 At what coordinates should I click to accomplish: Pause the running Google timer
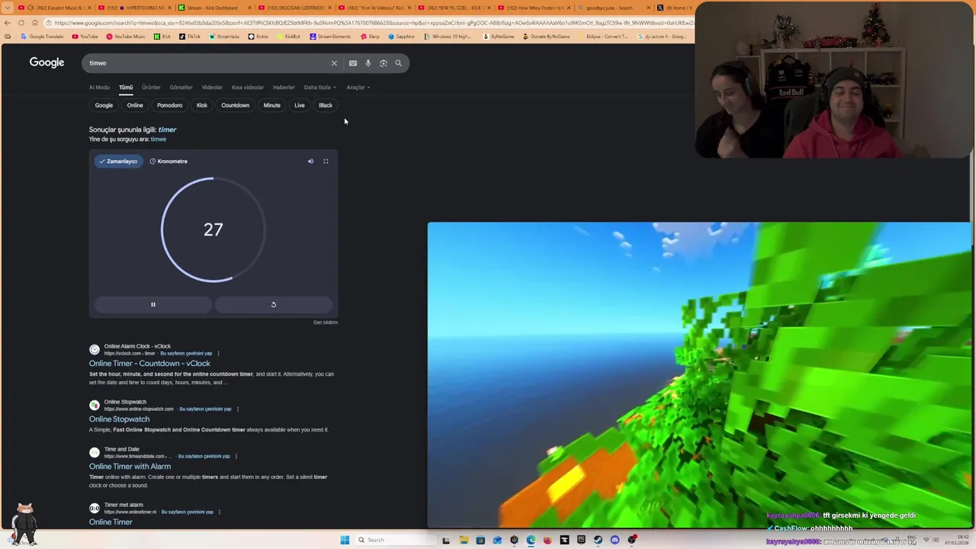[x=152, y=304]
